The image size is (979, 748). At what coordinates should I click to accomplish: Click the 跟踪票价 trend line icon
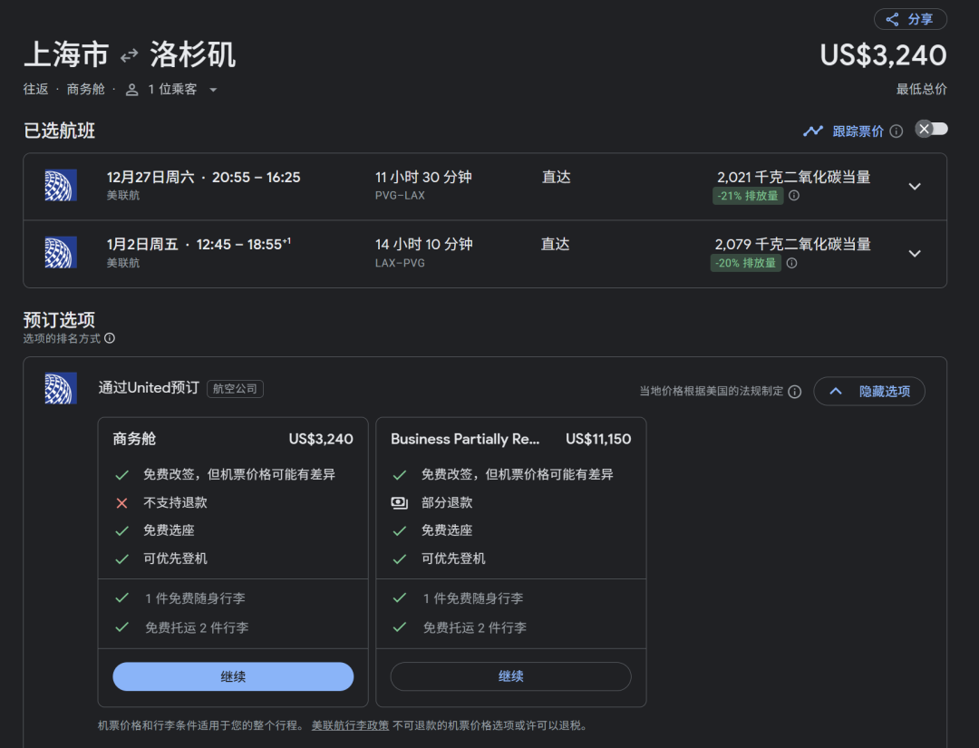coord(813,131)
